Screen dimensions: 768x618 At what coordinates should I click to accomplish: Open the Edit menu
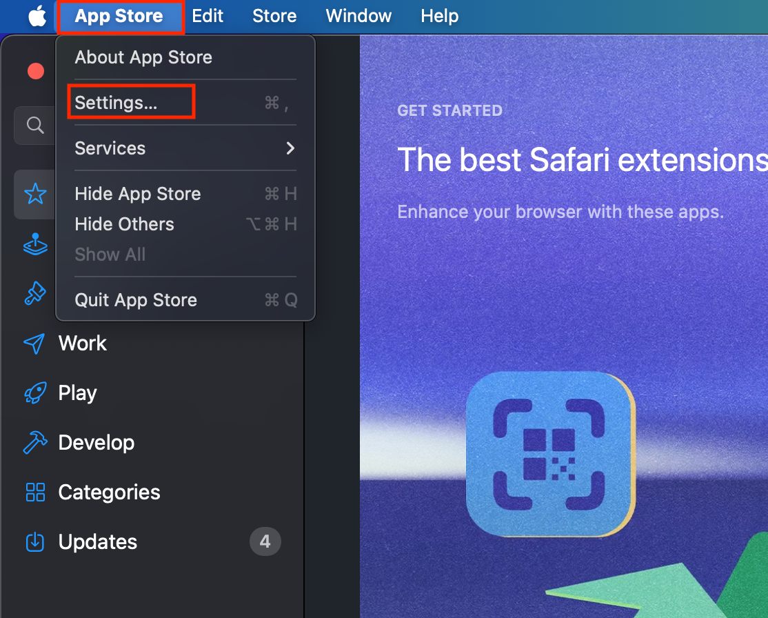208,16
